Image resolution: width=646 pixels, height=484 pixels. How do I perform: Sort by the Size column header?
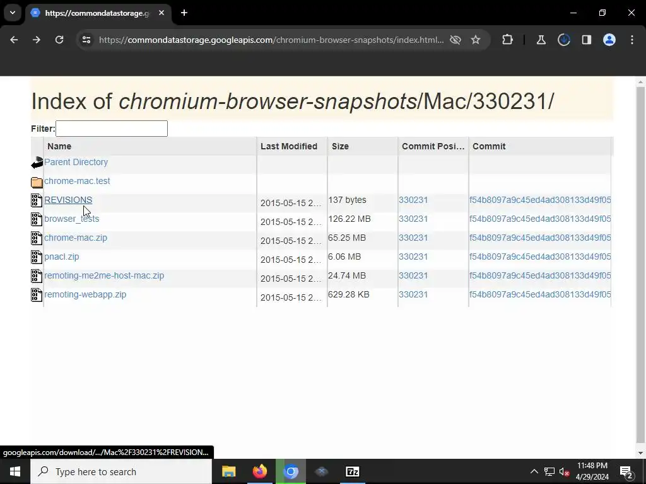(363, 146)
